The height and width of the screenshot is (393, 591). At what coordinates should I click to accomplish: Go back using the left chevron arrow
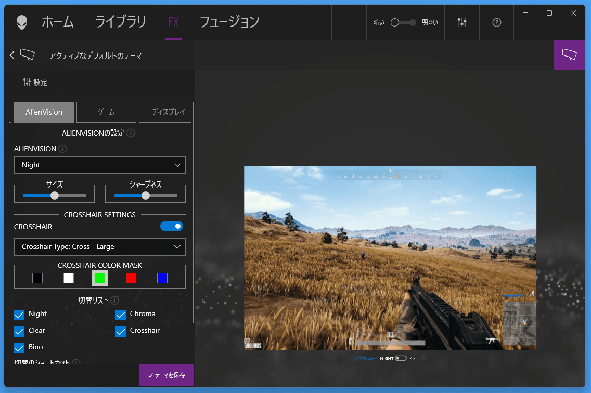coord(12,56)
